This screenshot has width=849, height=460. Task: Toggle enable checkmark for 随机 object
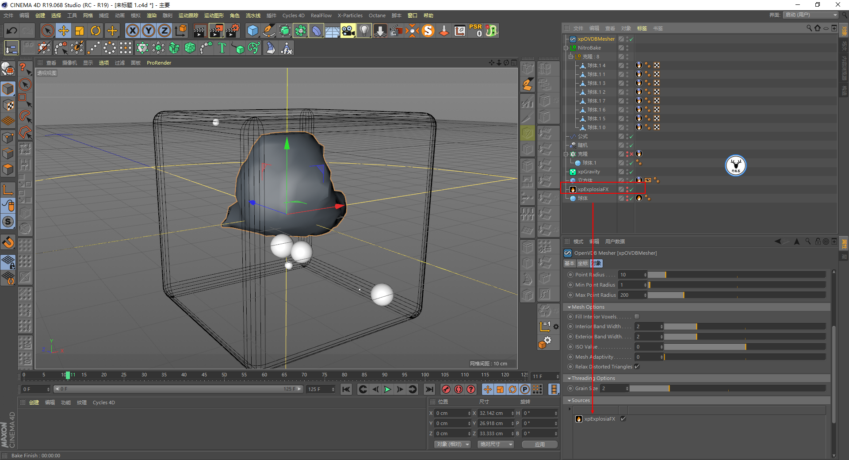(x=631, y=145)
